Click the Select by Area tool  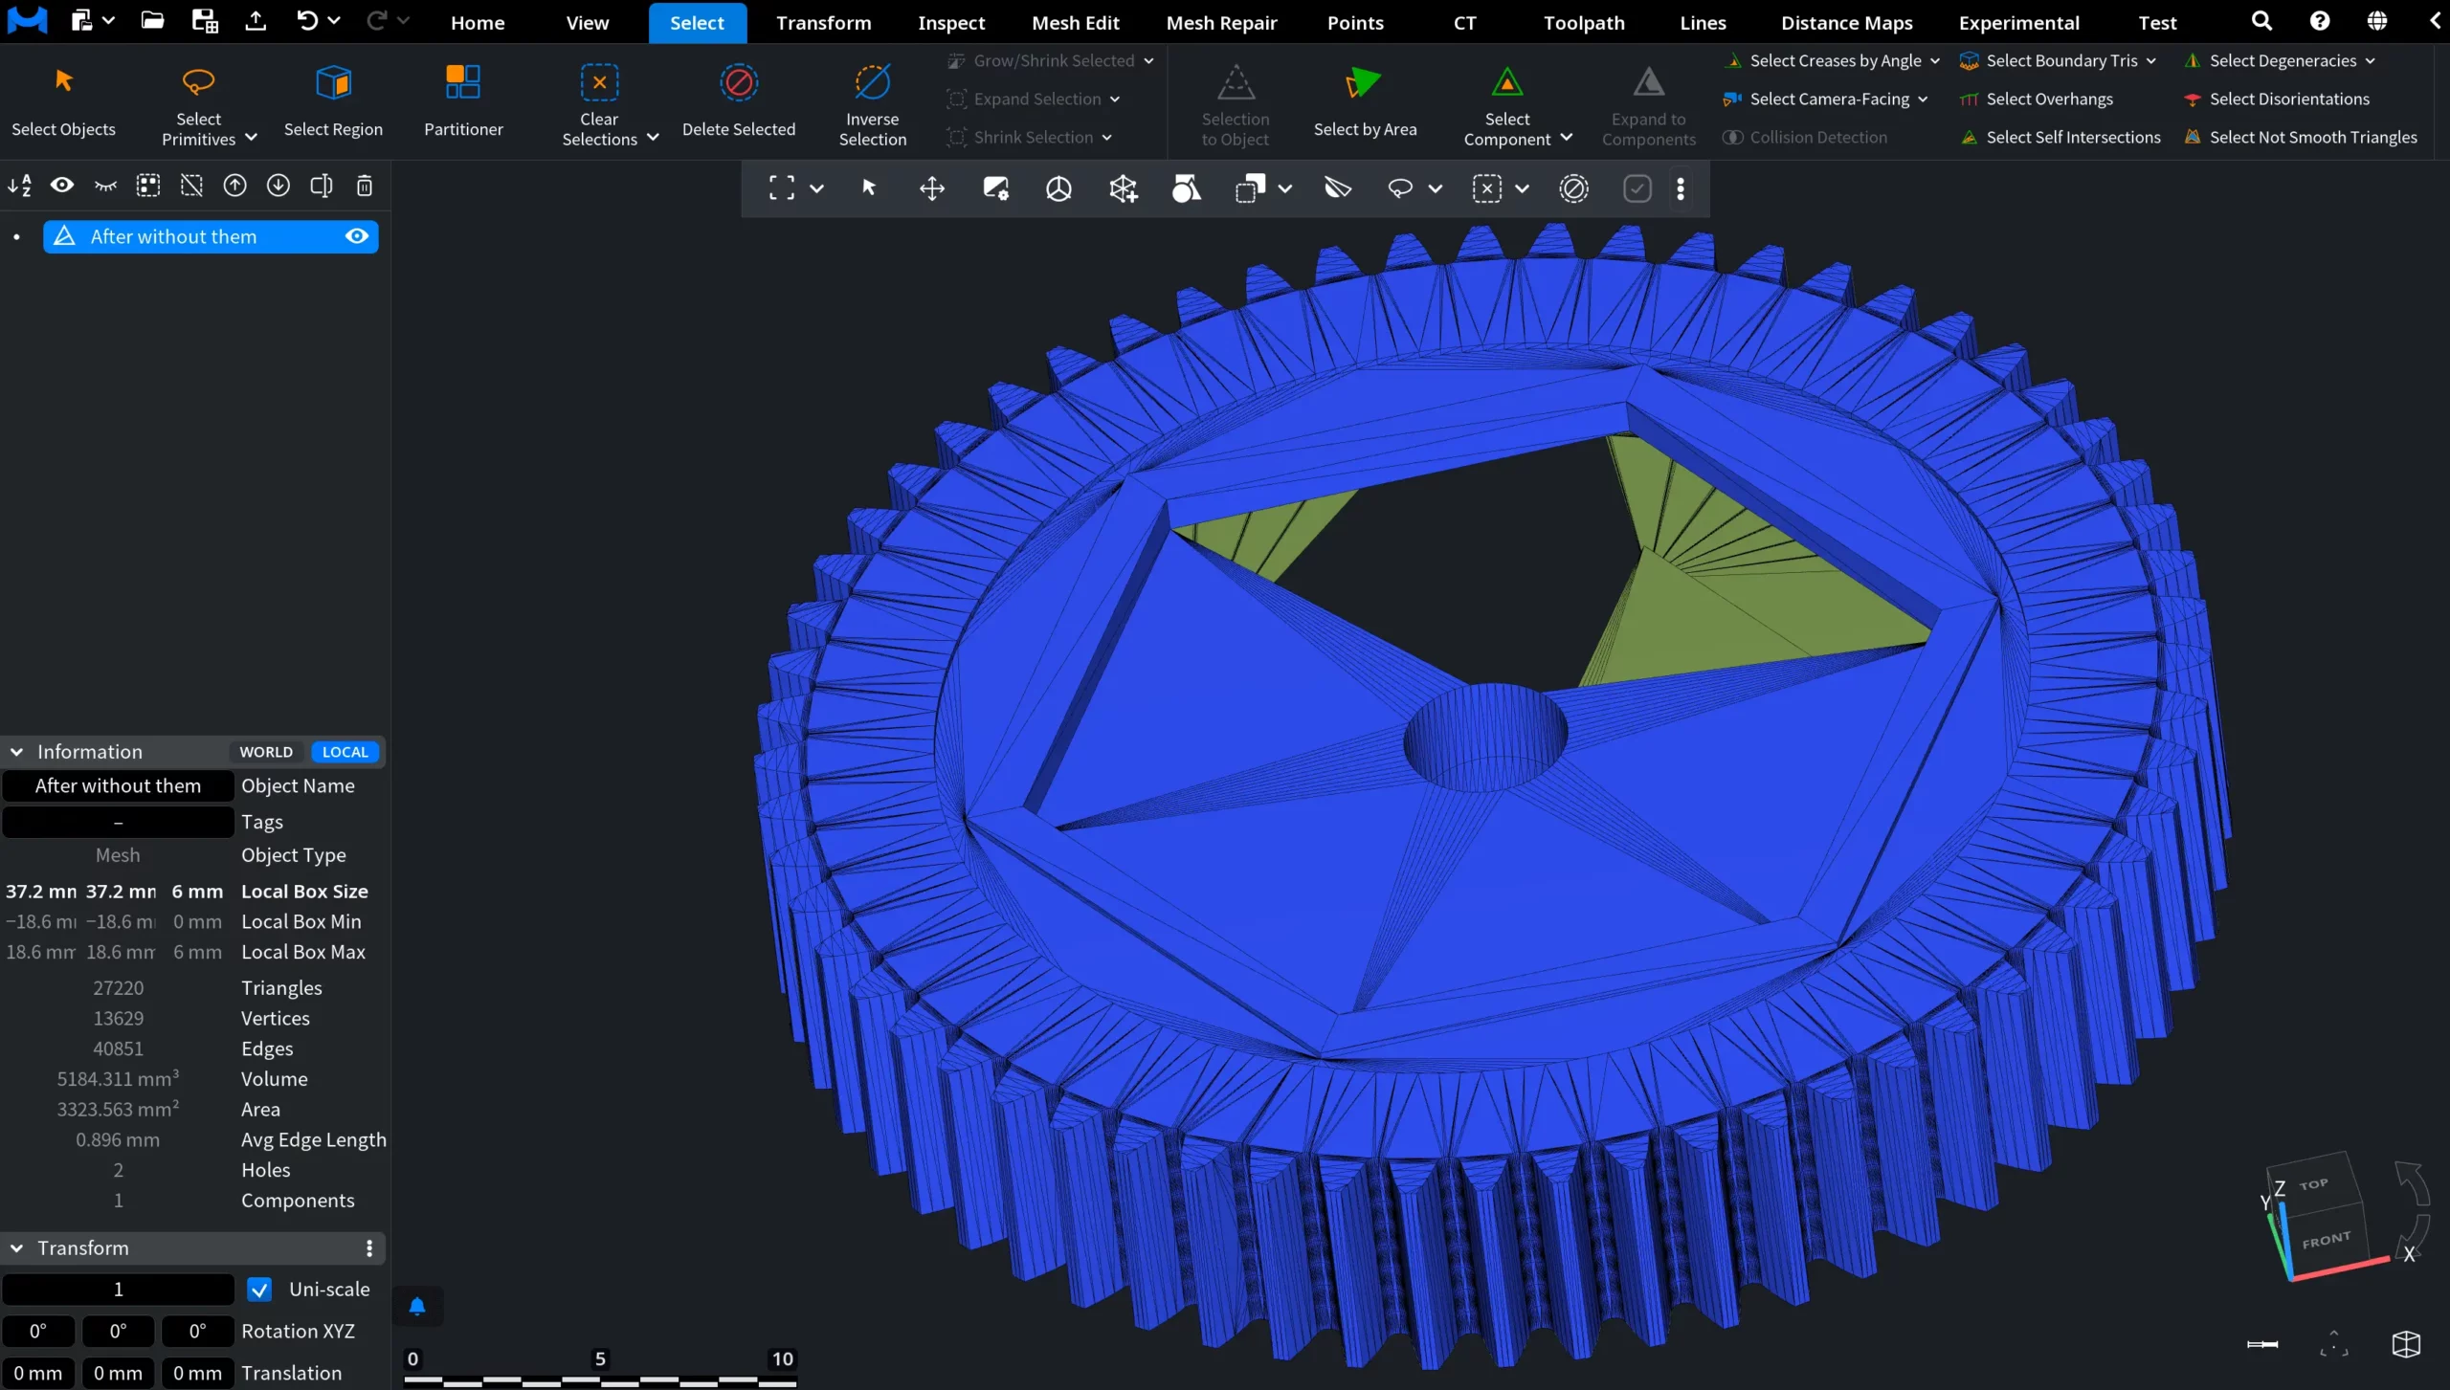click(1365, 101)
